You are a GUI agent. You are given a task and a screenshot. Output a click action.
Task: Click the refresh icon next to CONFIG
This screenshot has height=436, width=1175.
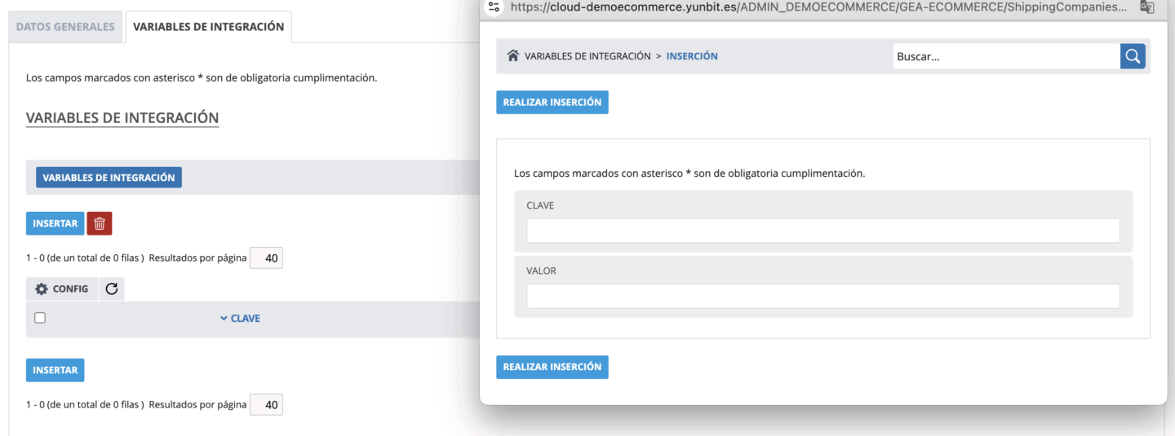(x=112, y=288)
